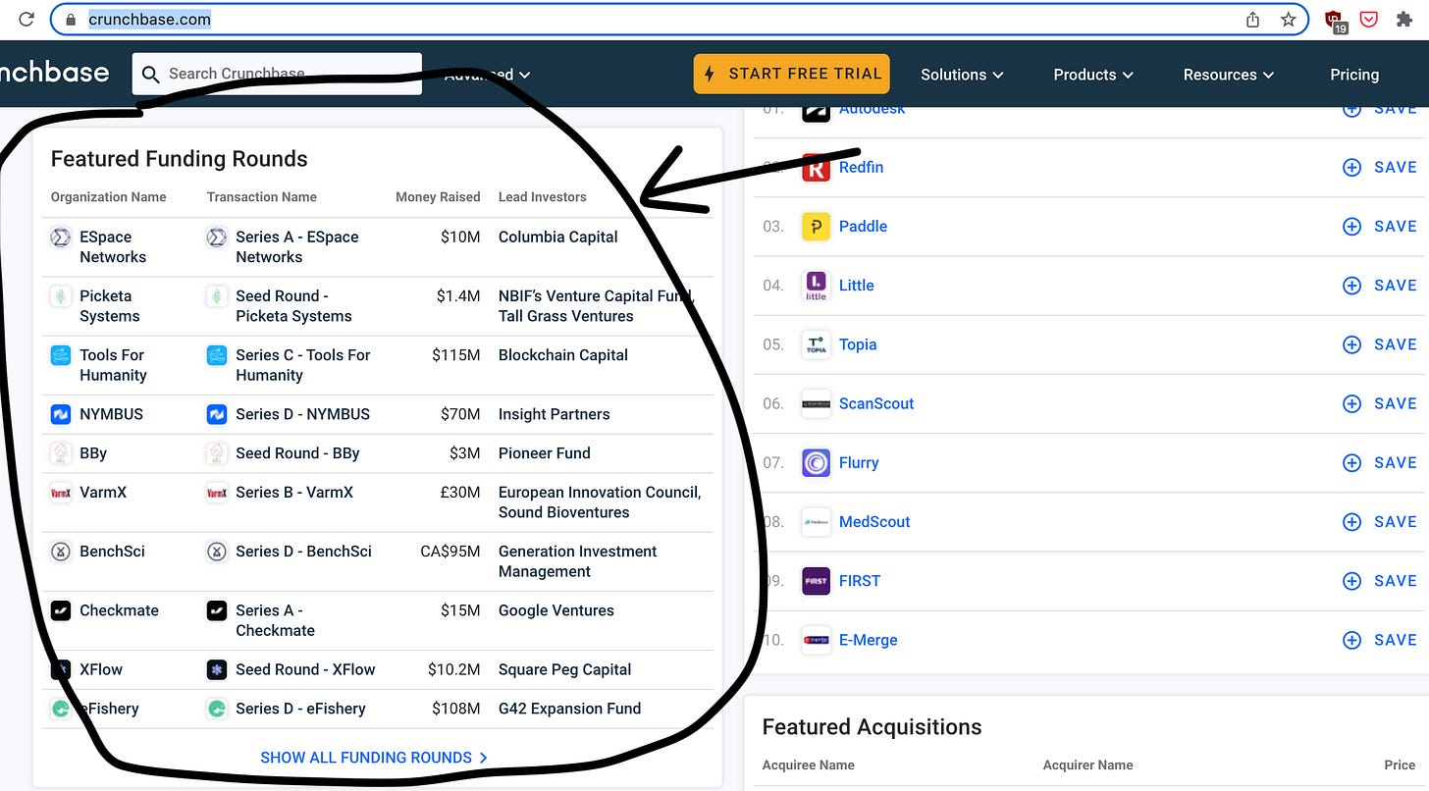
Task: Open Series D - eFishery transaction
Action: click(x=300, y=709)
